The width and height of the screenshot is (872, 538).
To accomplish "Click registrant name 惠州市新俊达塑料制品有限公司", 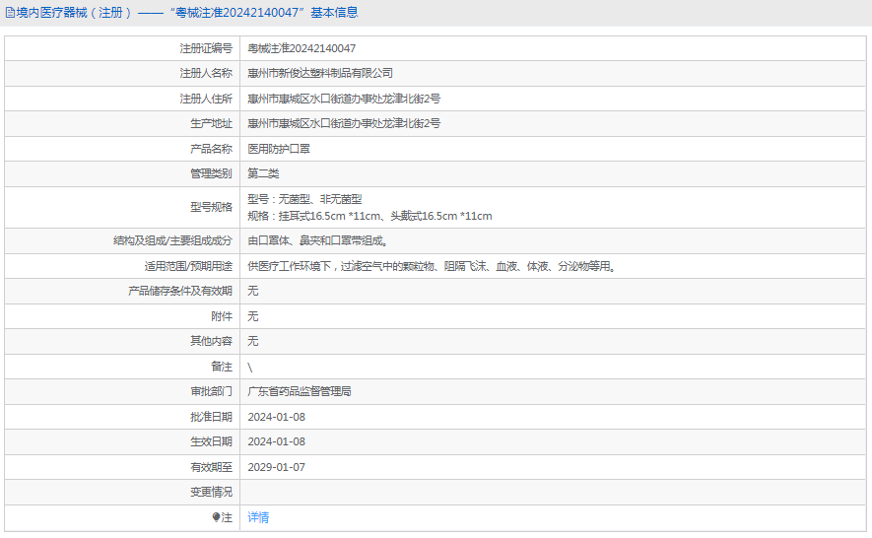I will 320,73.
